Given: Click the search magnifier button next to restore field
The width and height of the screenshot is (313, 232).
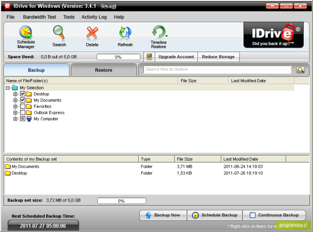Looking at the screenshot, I should [x=300, y=70].
